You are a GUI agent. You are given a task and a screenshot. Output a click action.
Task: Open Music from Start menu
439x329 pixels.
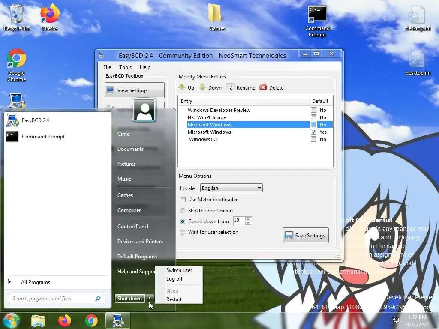click(x=124, y=179)
